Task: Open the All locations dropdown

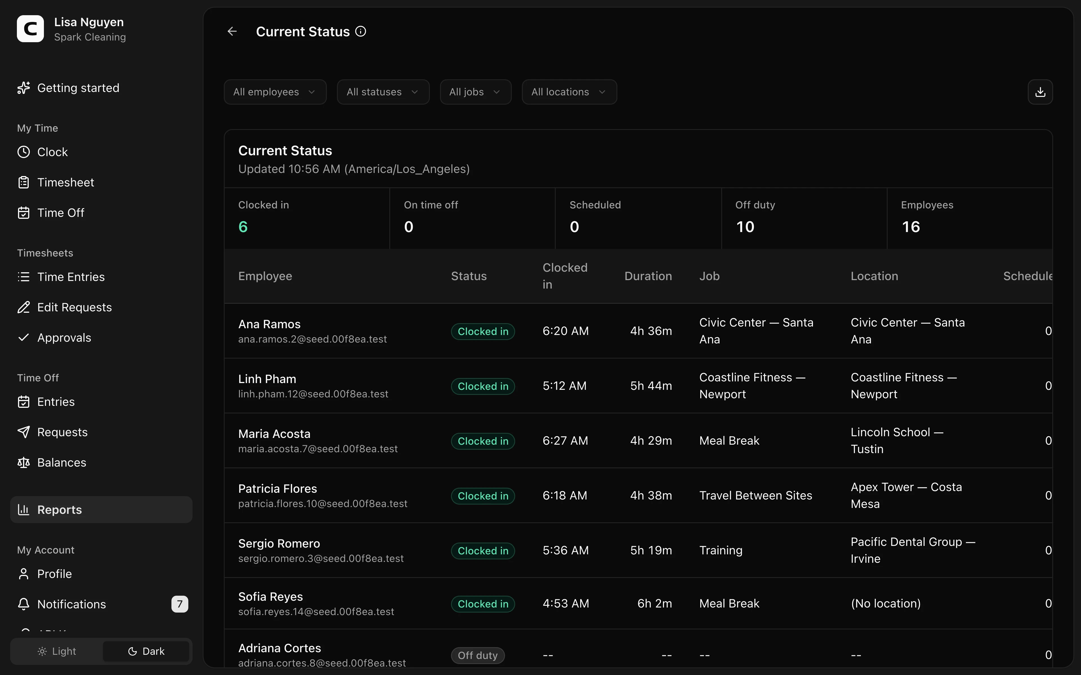Action: click(x=569, y=92)
